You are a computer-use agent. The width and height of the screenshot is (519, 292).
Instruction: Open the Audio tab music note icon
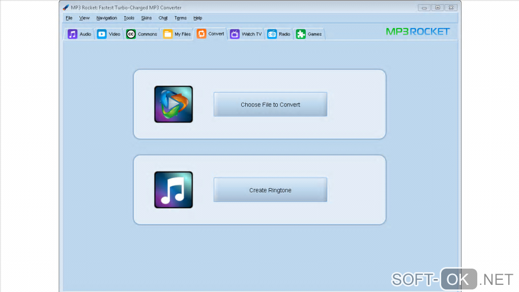tap(72, 34)
